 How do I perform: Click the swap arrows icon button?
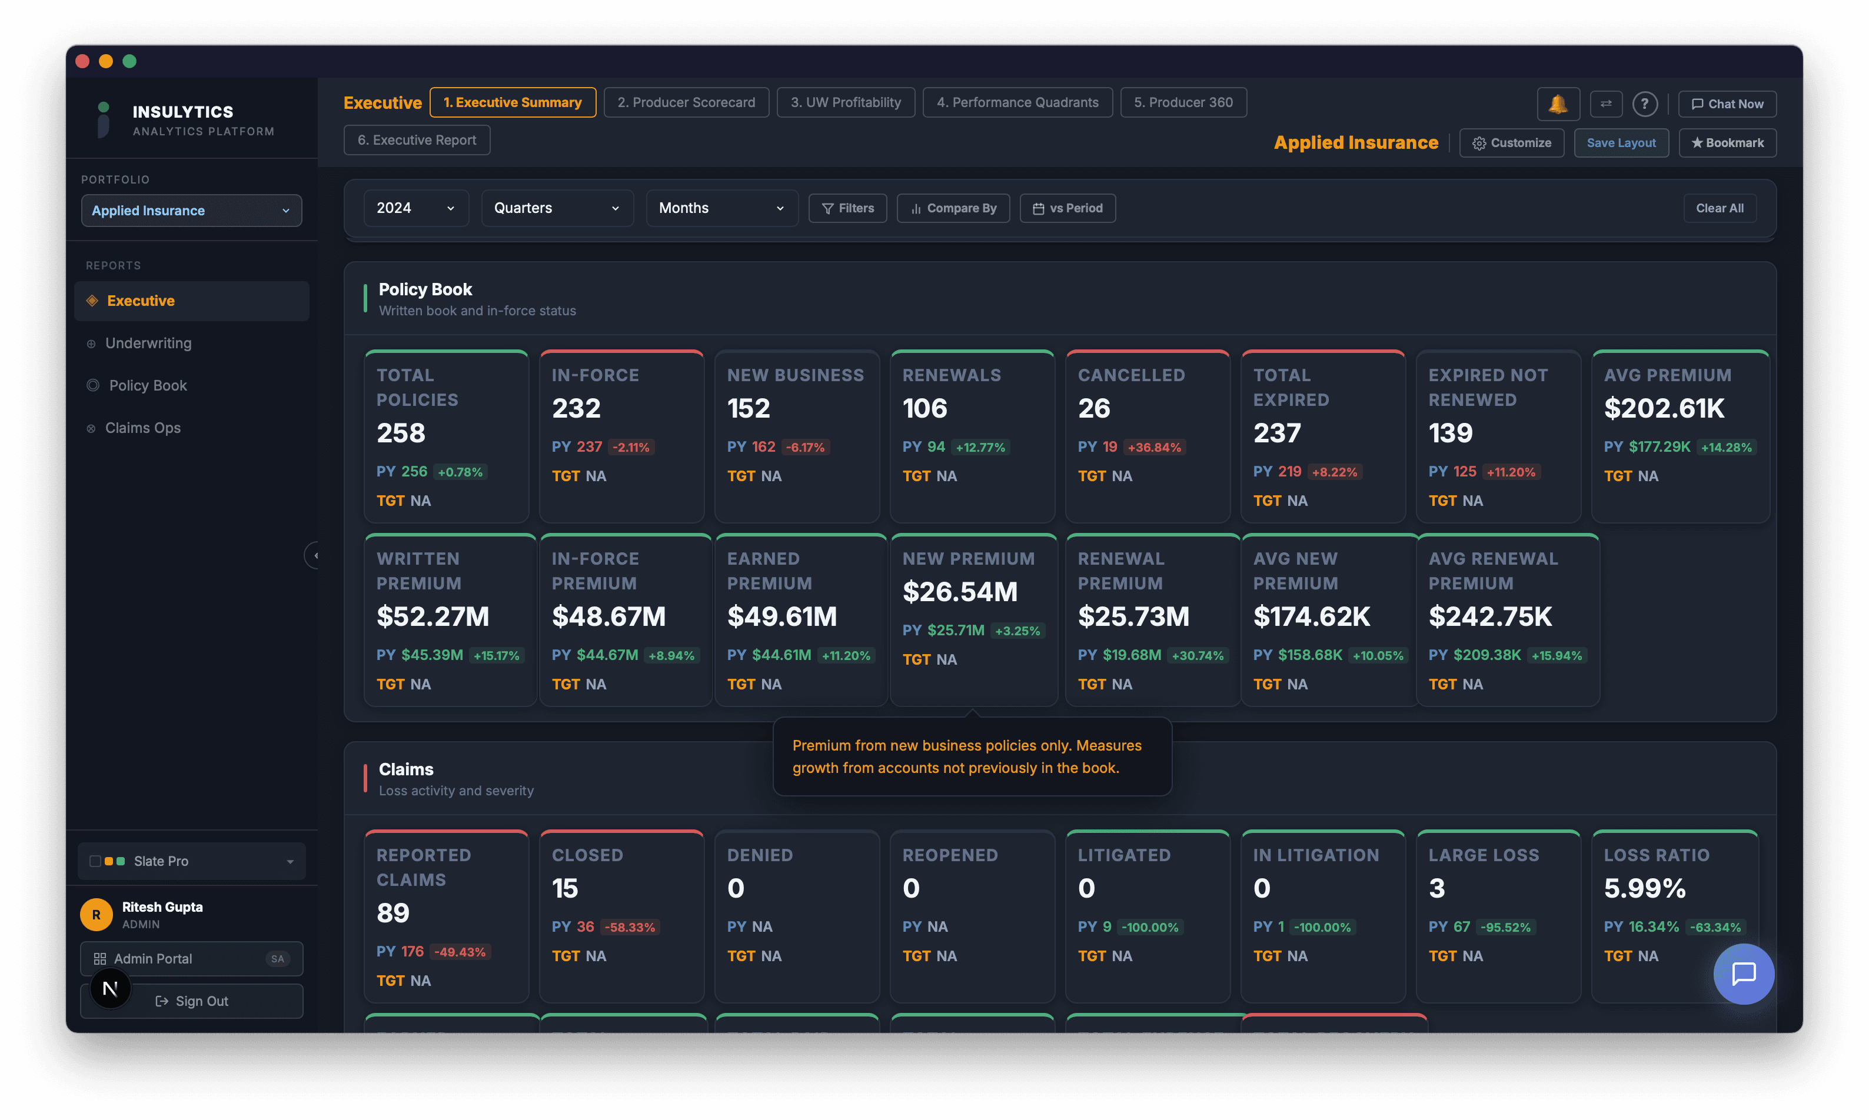click(x=1605, y=104)
